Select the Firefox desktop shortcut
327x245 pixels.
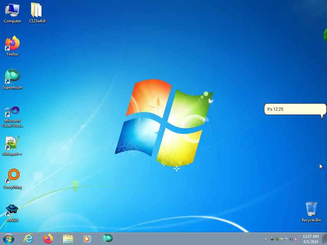point(12,46)
